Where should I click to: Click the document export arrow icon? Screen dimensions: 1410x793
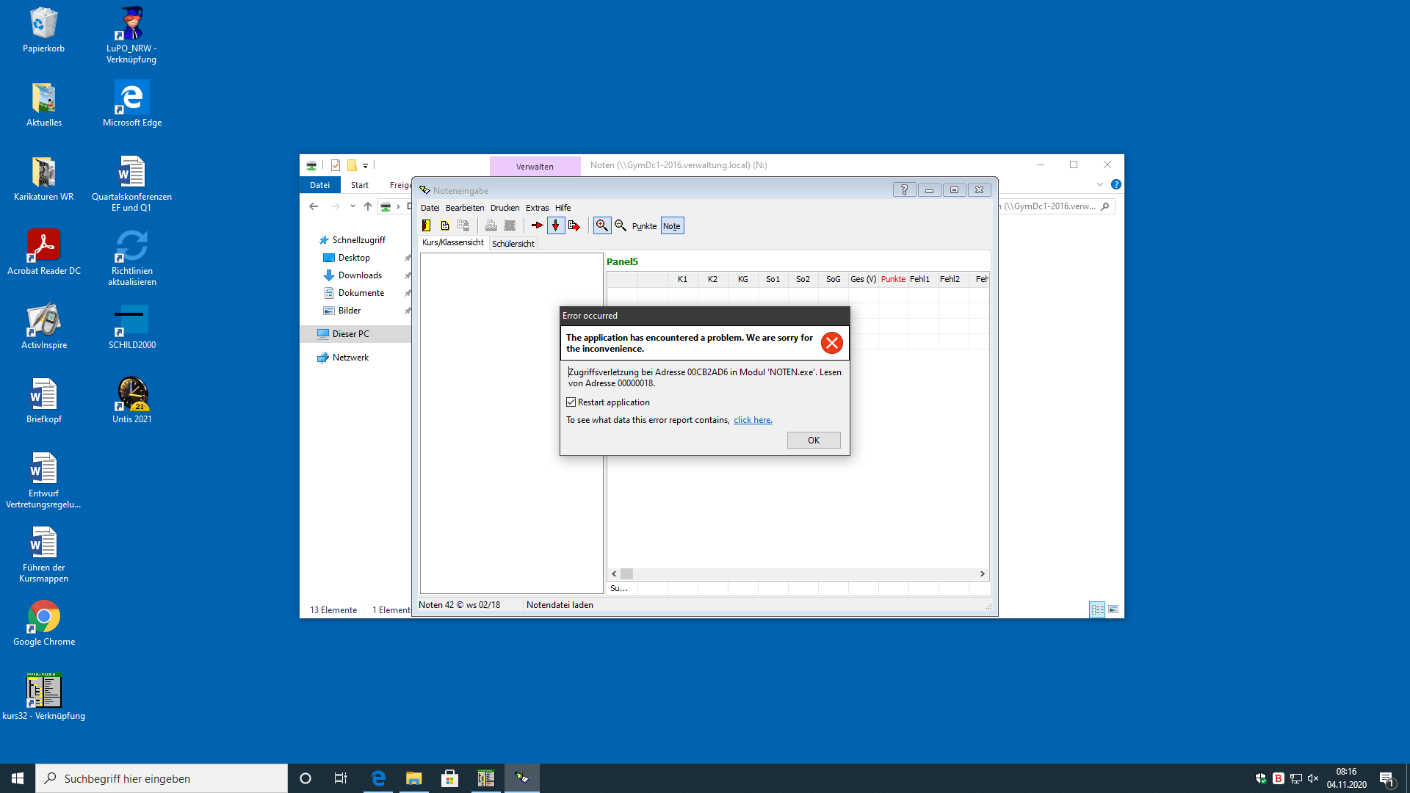[574, 226]
